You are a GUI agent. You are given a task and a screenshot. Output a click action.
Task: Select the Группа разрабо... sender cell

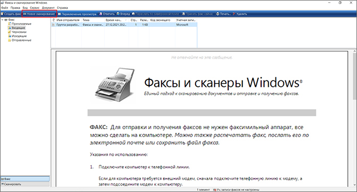coord(68,25)
